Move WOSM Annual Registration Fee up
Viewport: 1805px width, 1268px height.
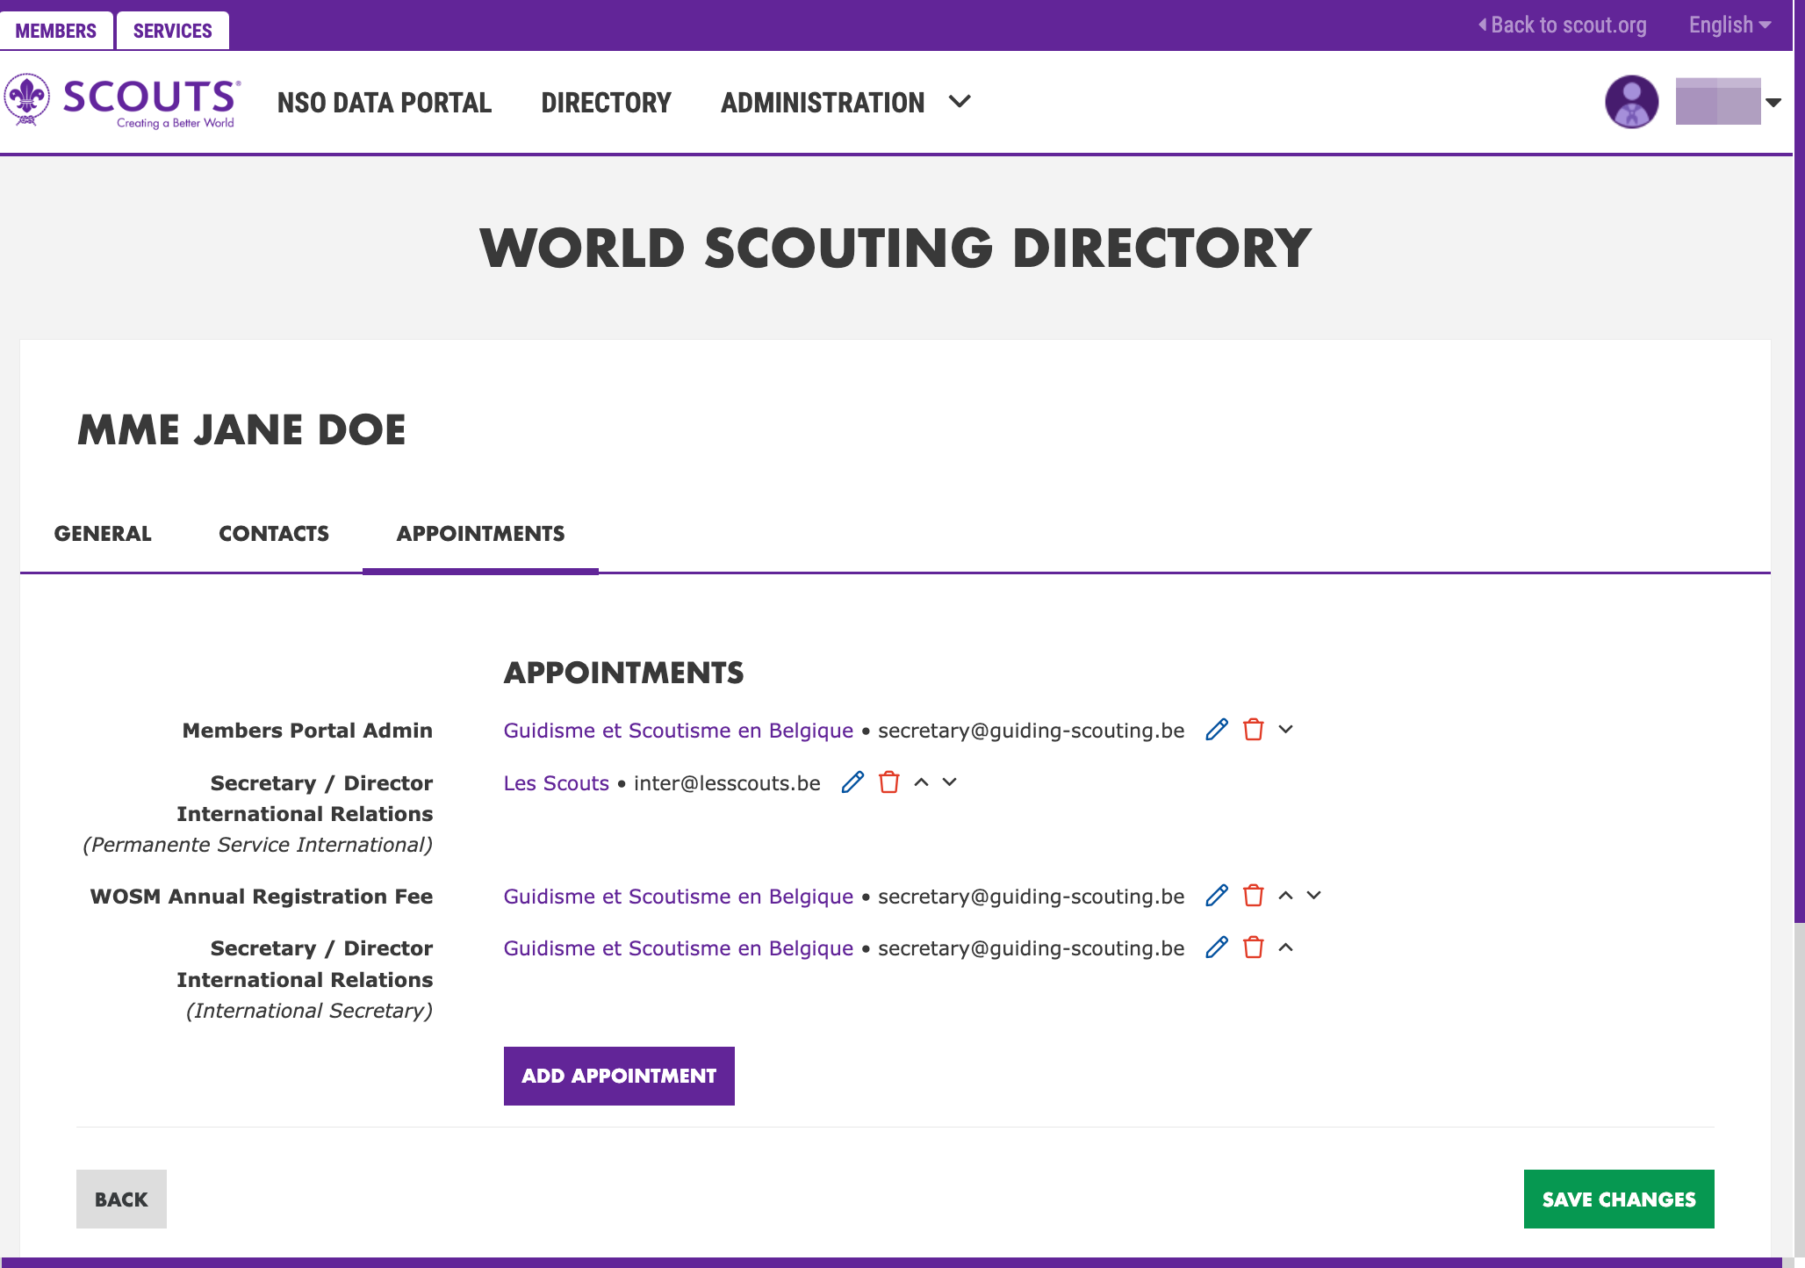pyautogui.click(x=1286, y=896)
